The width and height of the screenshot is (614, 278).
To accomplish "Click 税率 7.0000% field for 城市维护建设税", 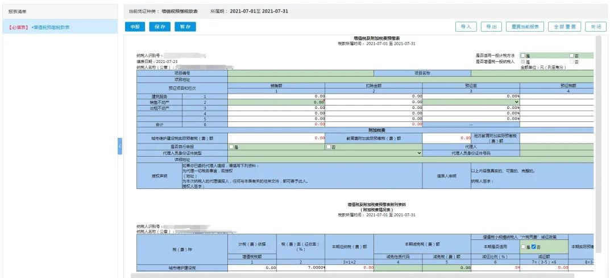I will (x=300, y=268).
